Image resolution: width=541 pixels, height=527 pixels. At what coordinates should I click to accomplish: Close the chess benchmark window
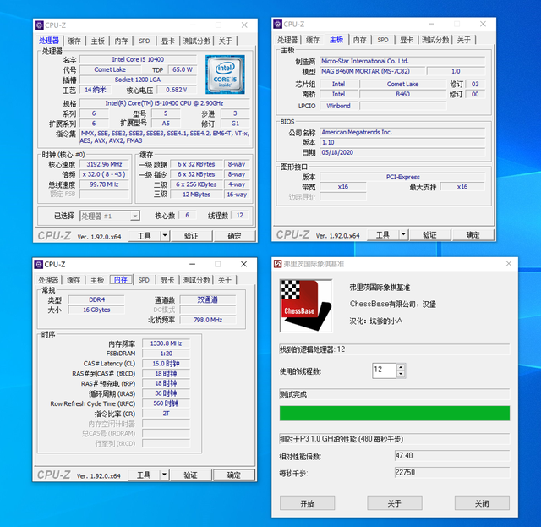[509, 264]
